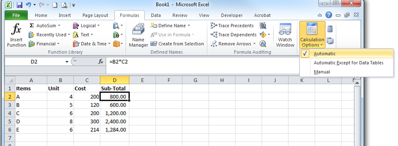
Task: Select cell with Cost value 214
Action: pos(87,130)
